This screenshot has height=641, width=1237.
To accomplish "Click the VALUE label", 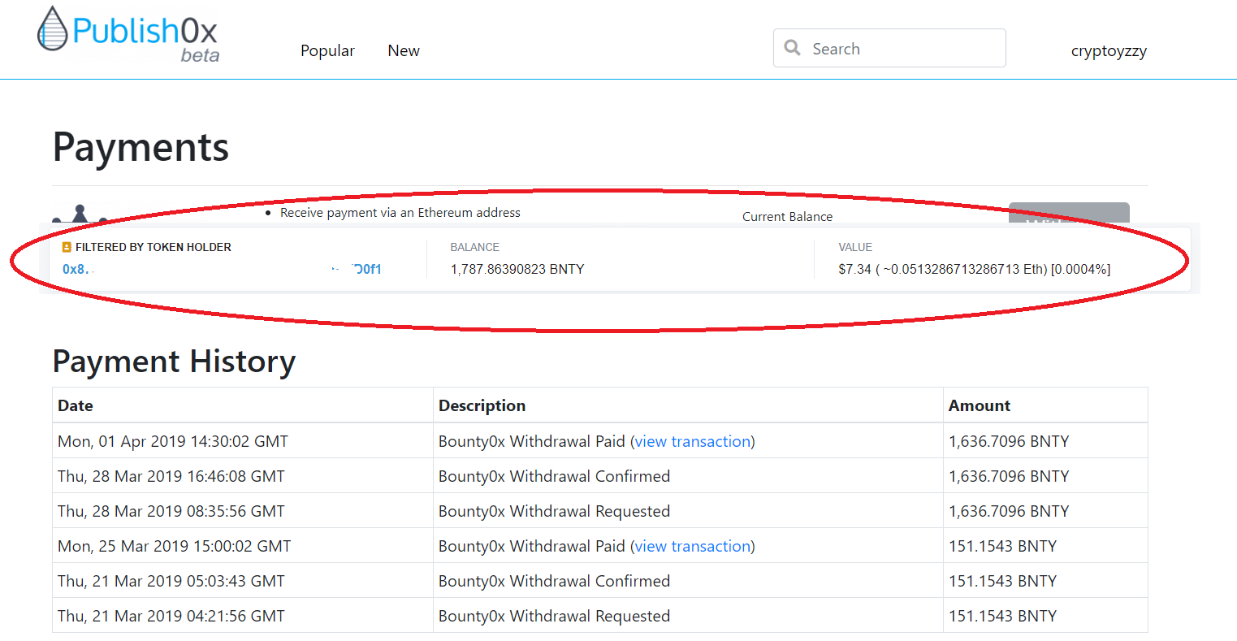I will [x=855, y=247].
